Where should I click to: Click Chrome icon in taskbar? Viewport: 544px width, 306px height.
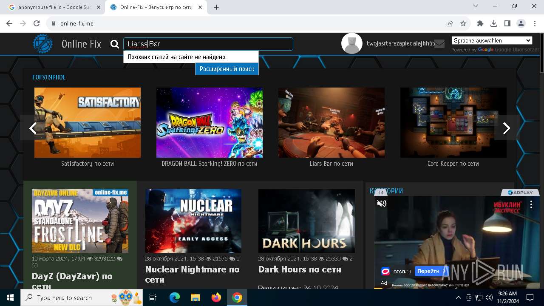pyautogui.click(x=237, y=297)
